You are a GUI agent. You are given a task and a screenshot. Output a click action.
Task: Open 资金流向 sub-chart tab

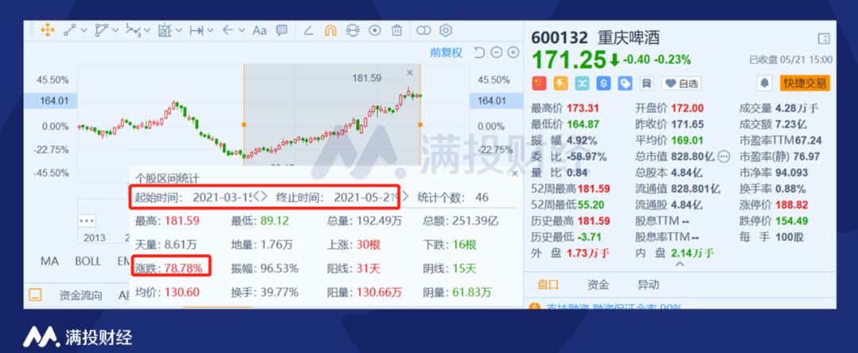tap(80, 296)
